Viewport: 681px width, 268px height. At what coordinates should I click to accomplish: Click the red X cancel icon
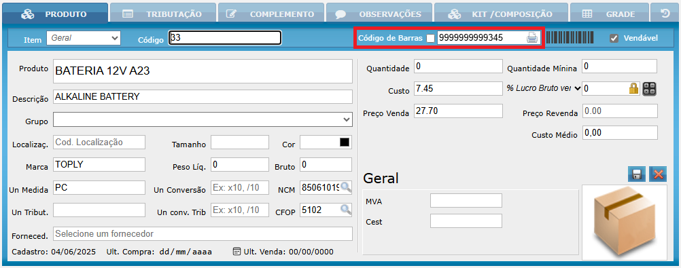tap(658, 174)
